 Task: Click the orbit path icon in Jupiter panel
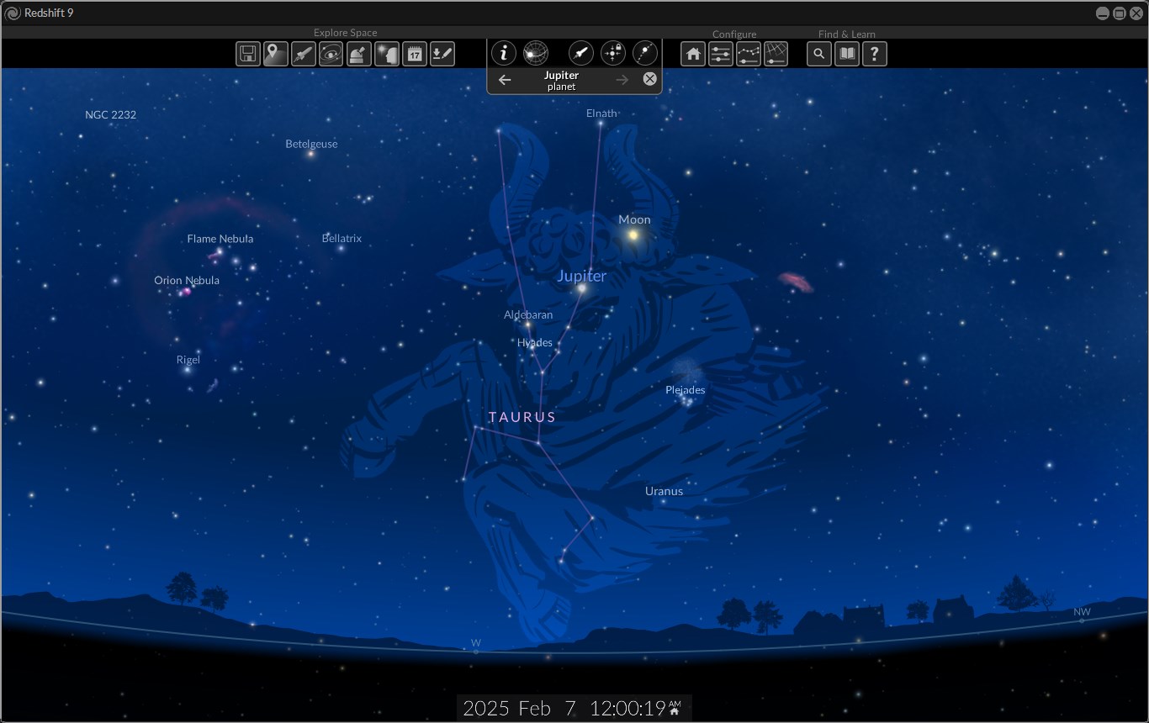point(644,53)
